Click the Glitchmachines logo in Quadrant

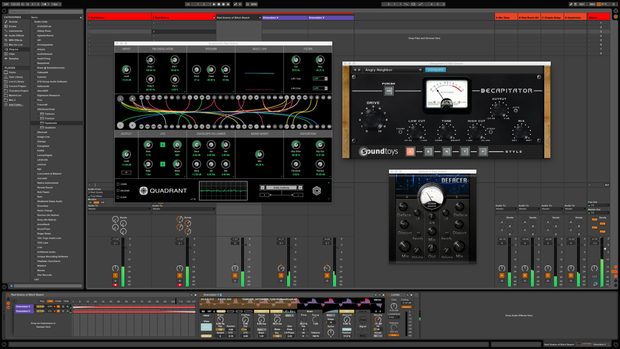point(316,191)
